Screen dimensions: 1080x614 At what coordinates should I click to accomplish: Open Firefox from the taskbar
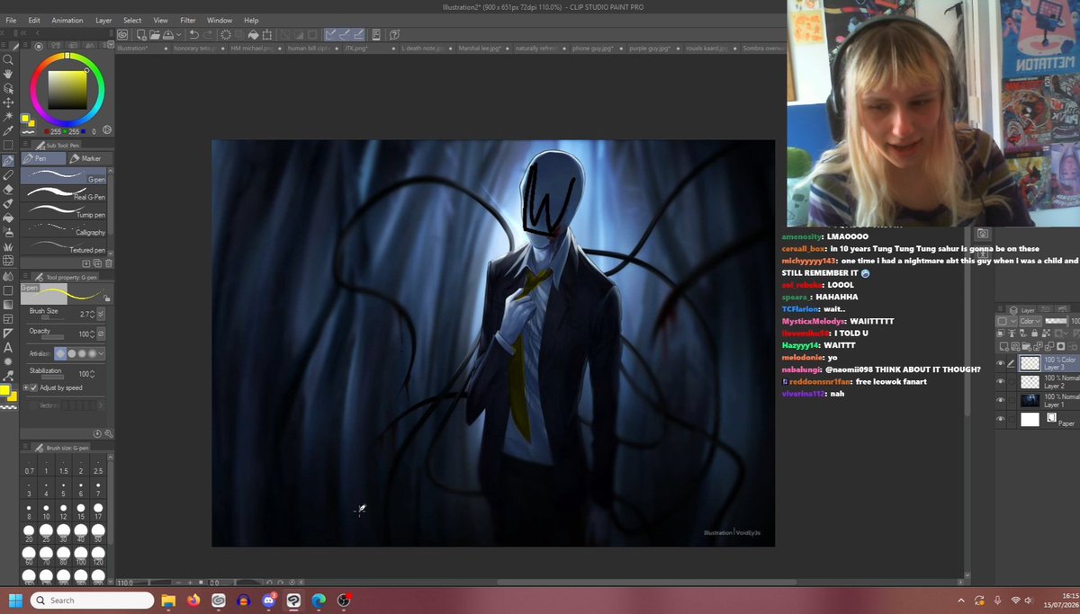(x=193, y=600)
